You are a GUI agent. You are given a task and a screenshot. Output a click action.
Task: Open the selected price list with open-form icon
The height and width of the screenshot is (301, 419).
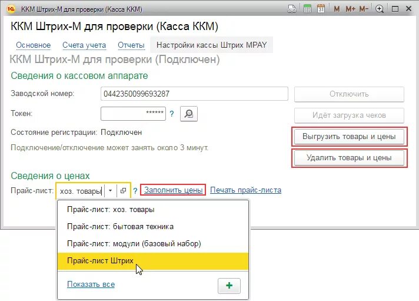[123, 190]
